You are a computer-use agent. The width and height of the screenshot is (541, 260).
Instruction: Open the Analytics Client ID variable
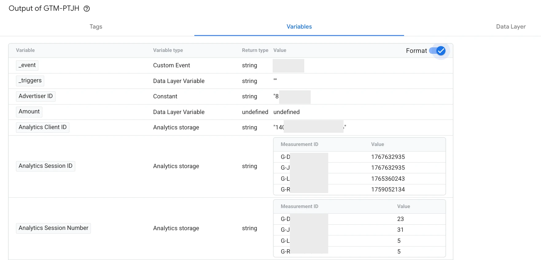tap(43, 127)
